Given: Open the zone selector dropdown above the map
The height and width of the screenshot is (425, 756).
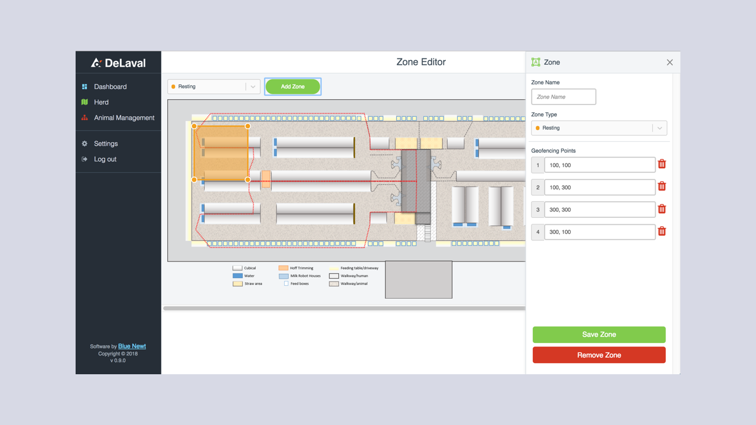Looking at the screenshot, I should tap(213, 86).
